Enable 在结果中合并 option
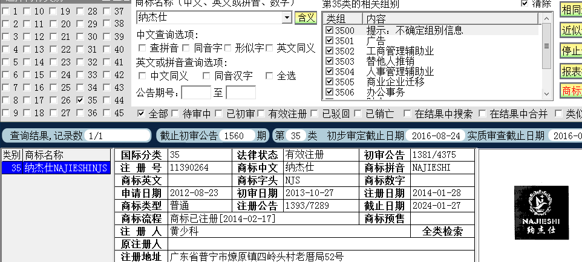The image size is (582, 262). click(x=482, y=113)
